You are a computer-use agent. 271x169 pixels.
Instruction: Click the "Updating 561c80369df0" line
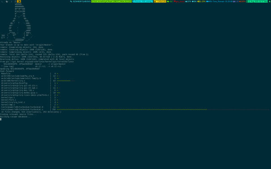click(x=20, y=69)
